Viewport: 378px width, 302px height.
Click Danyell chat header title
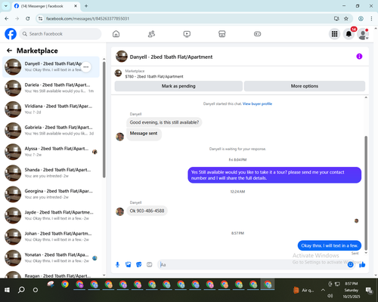coord(171,57)
